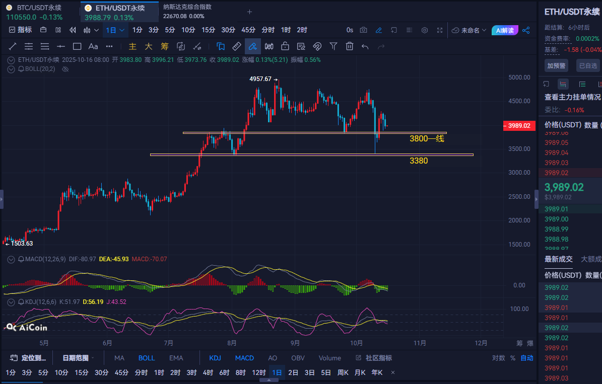Select the rectangle shape drawing tool
The width and height of the screenshot is (602, 384).
[77, 47]
